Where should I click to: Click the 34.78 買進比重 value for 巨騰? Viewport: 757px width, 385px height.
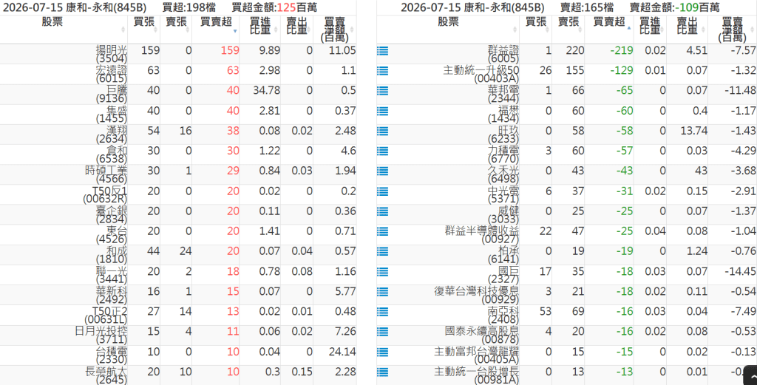[x=266, y=91]
